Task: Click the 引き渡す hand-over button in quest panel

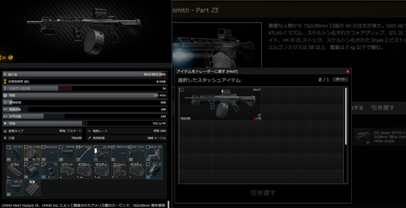Action: [x=382, y=107]
